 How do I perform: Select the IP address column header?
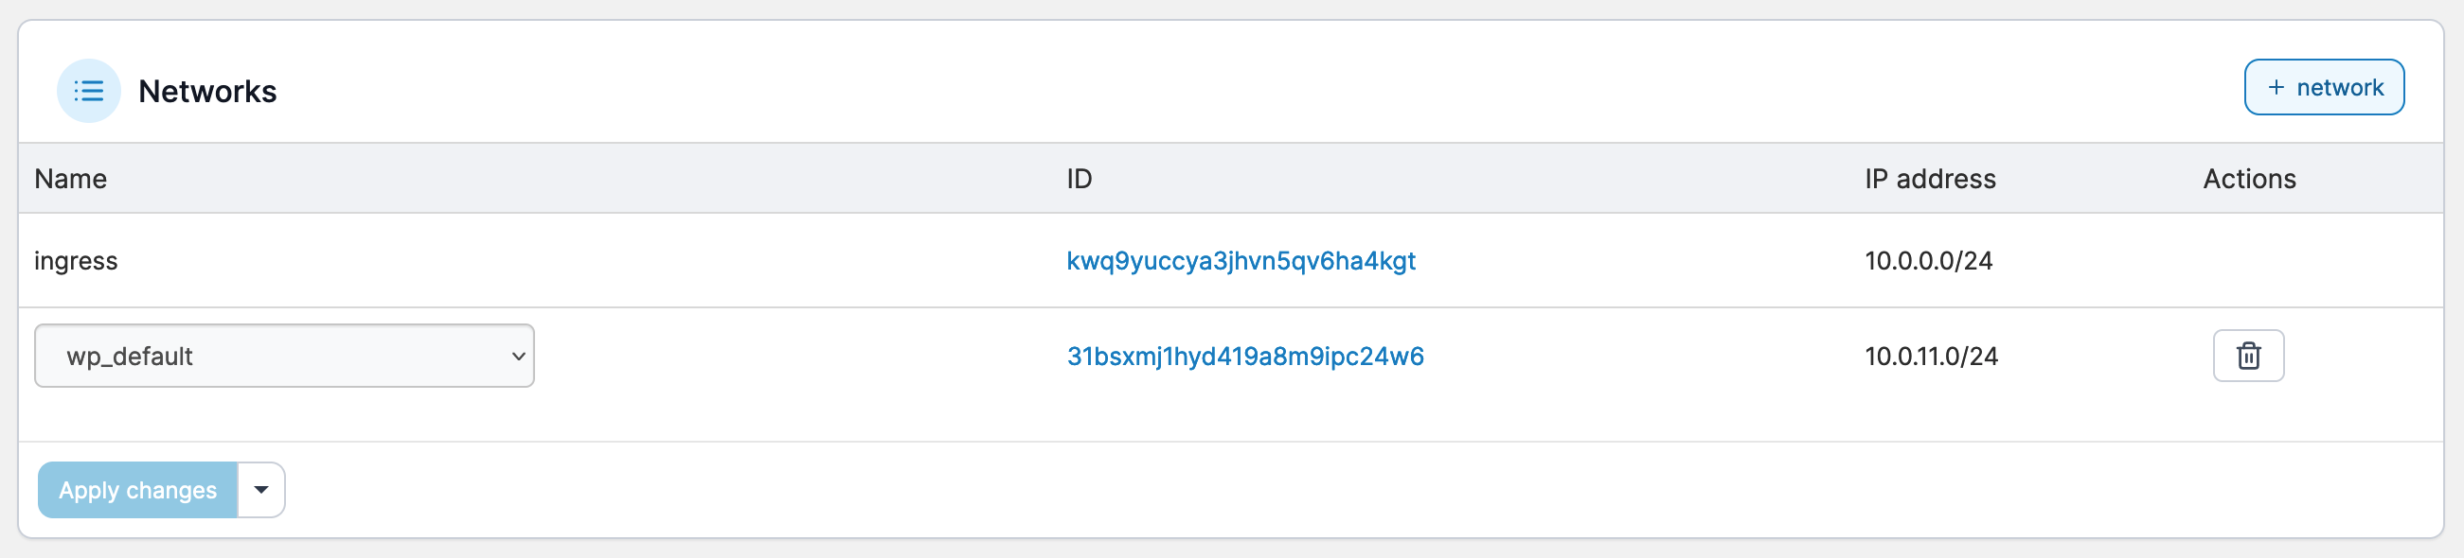pyautogui.click(x=1929, y=179)
